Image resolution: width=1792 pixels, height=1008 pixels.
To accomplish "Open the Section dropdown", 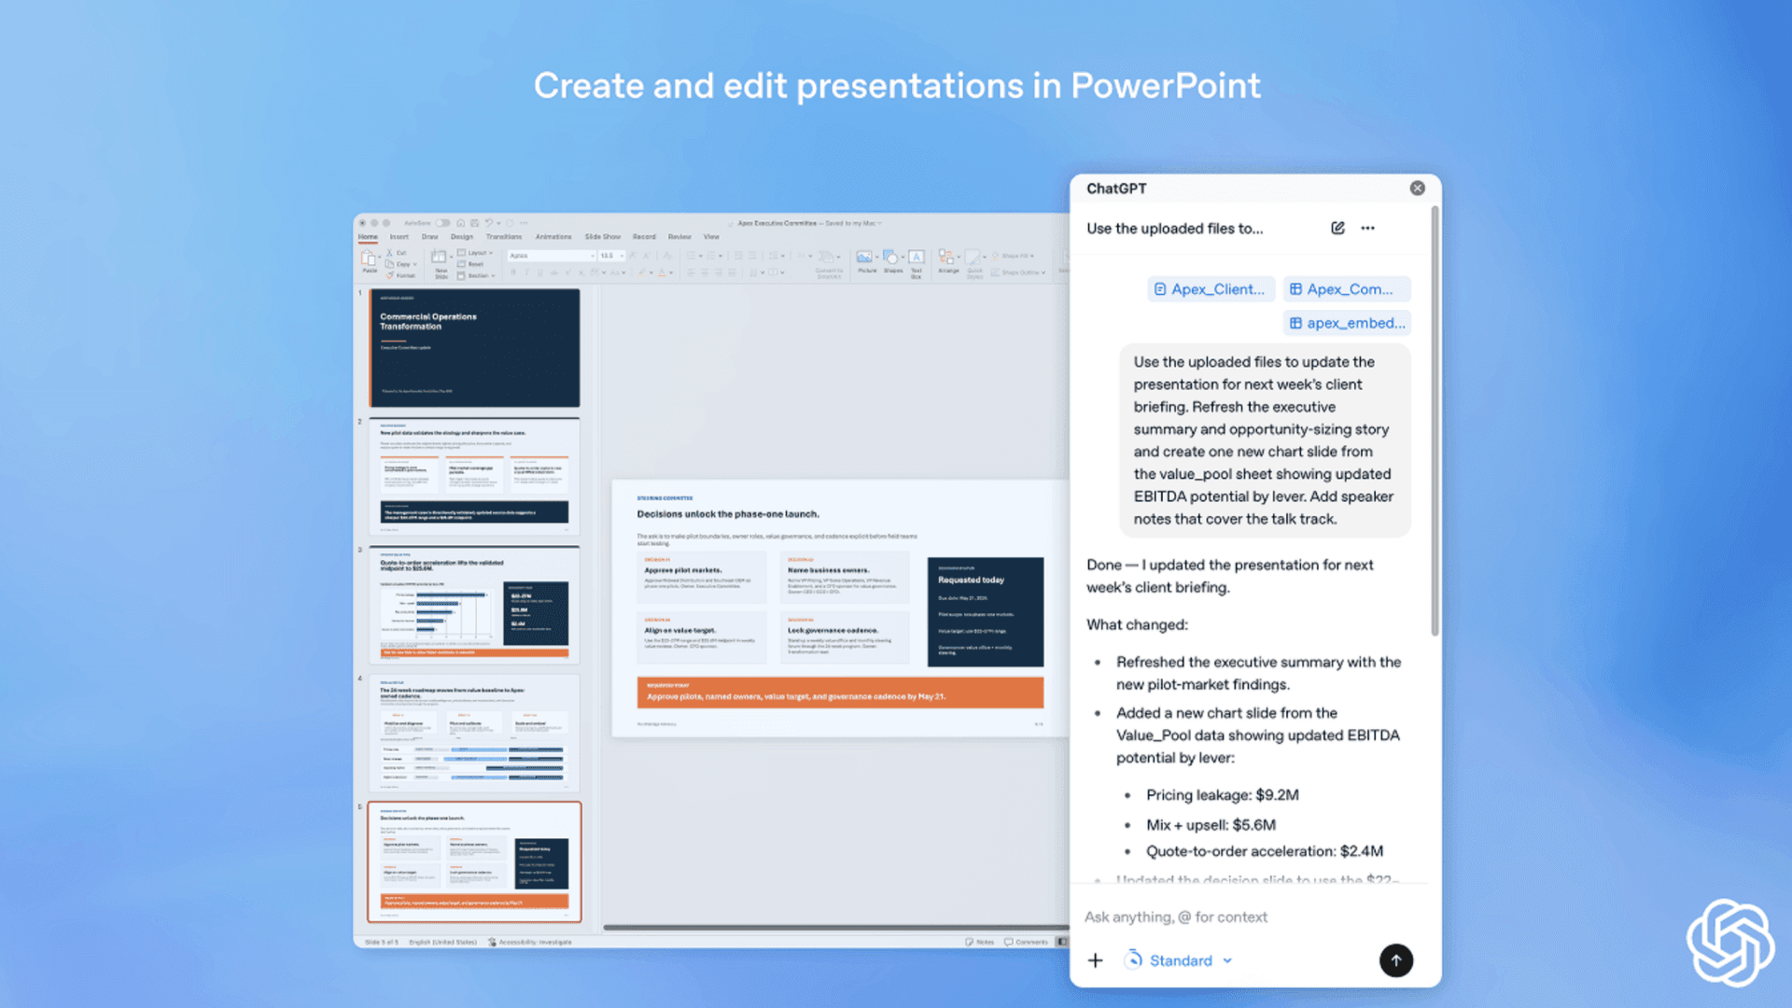I will [475, 275].
